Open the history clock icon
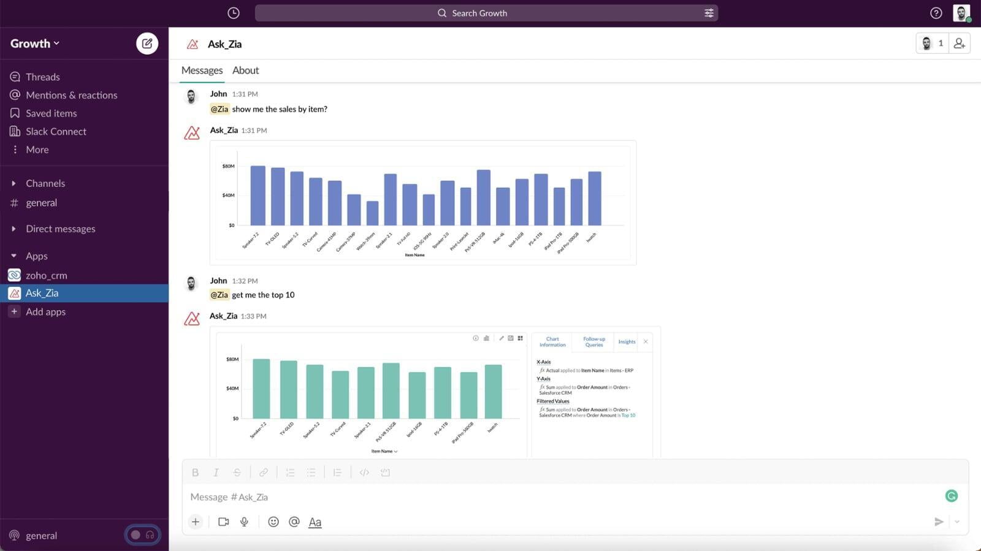This screenshot has height=551, width=981. (x=234, y=13)
